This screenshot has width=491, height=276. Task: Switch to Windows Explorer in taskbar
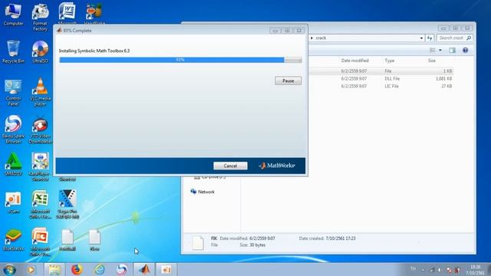54,269
